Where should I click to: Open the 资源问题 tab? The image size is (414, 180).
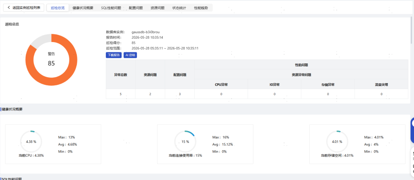click(x=158, y=8)
